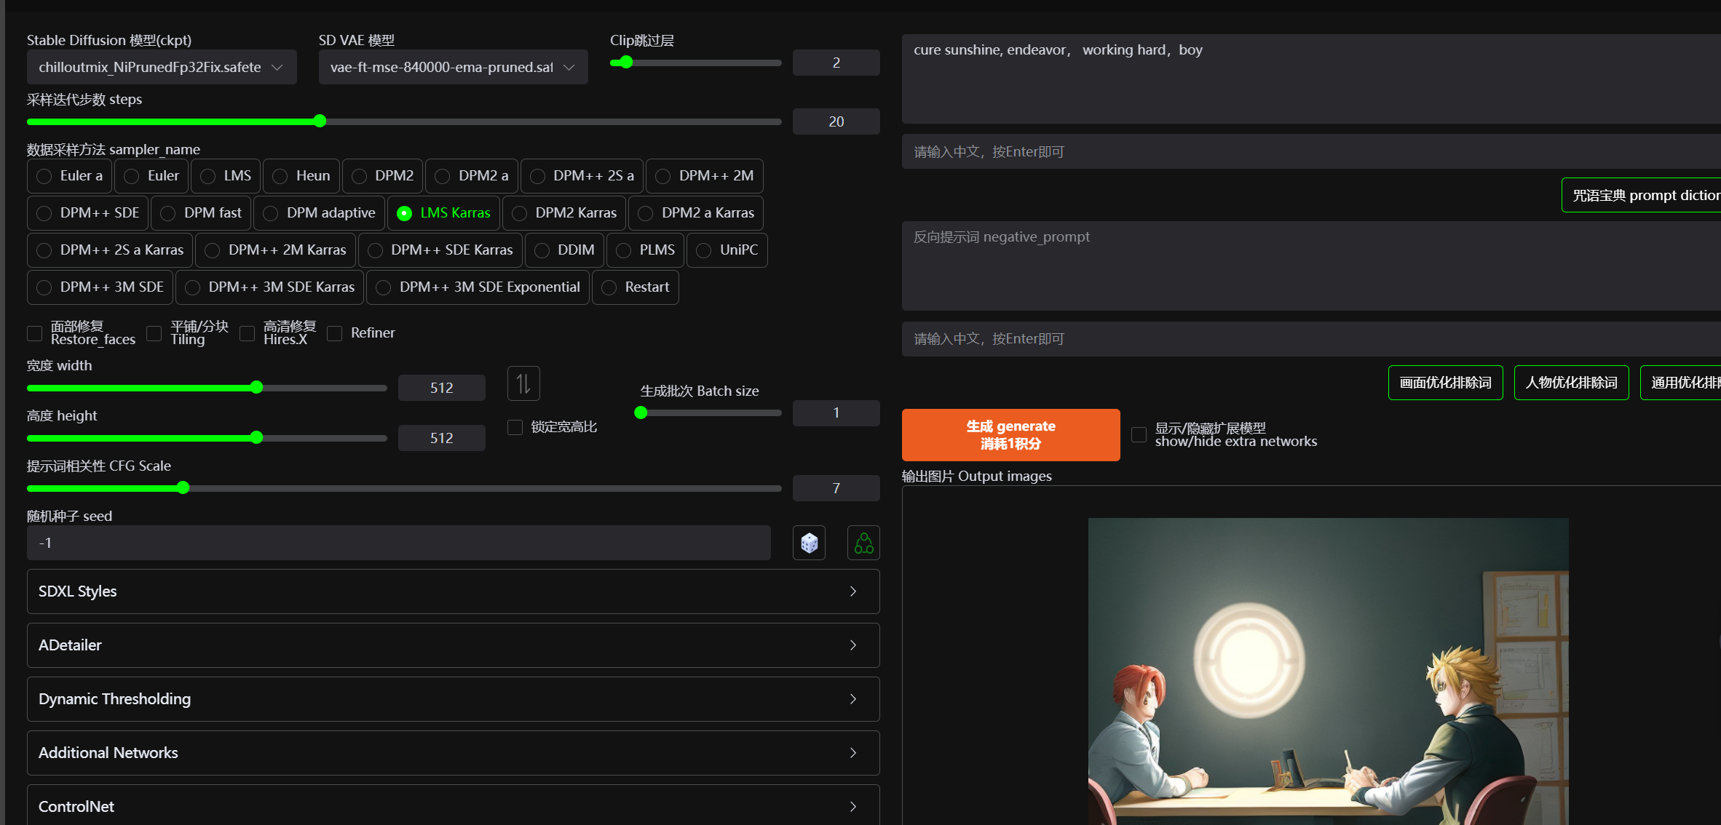
Task: Click the 人物优化排除词 button
Action: click(x=1571, y=383)
